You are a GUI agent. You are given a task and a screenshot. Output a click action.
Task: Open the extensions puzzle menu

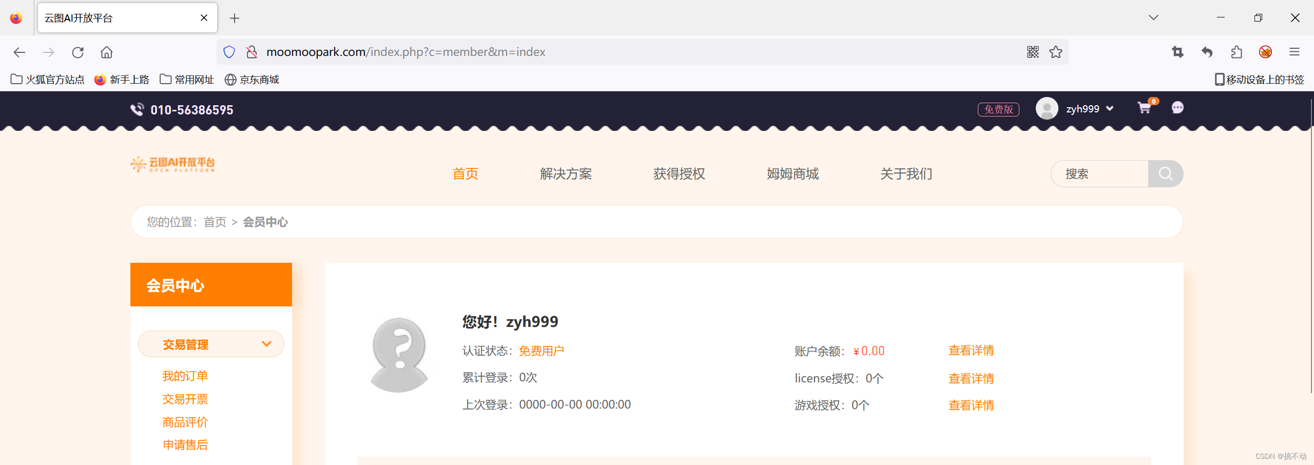point(1236,52)
